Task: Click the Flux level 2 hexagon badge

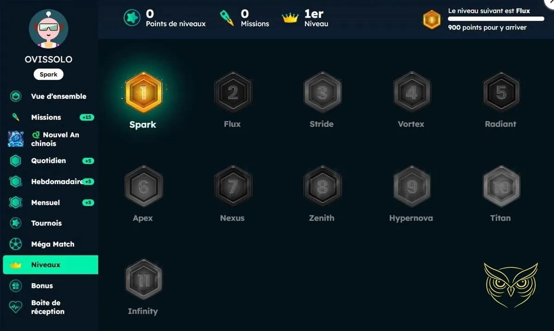Action: [233, 92]
